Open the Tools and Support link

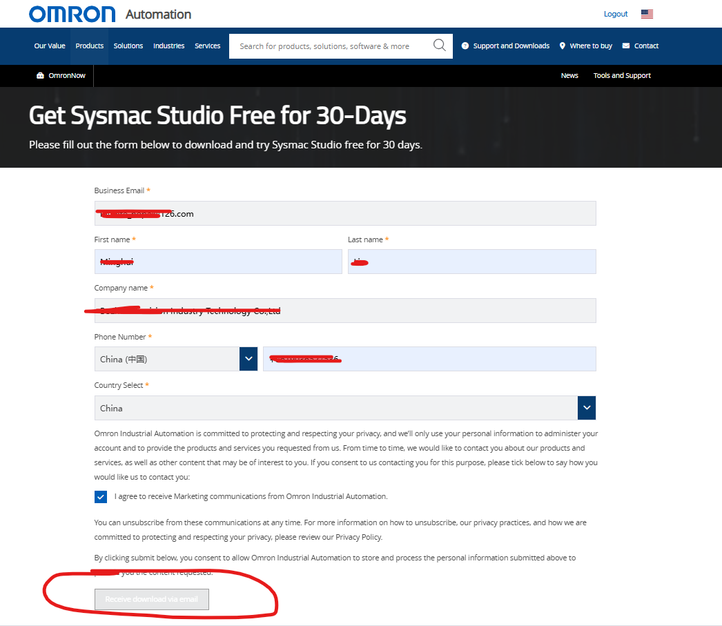pyautogui.click(x=622, y=76)
